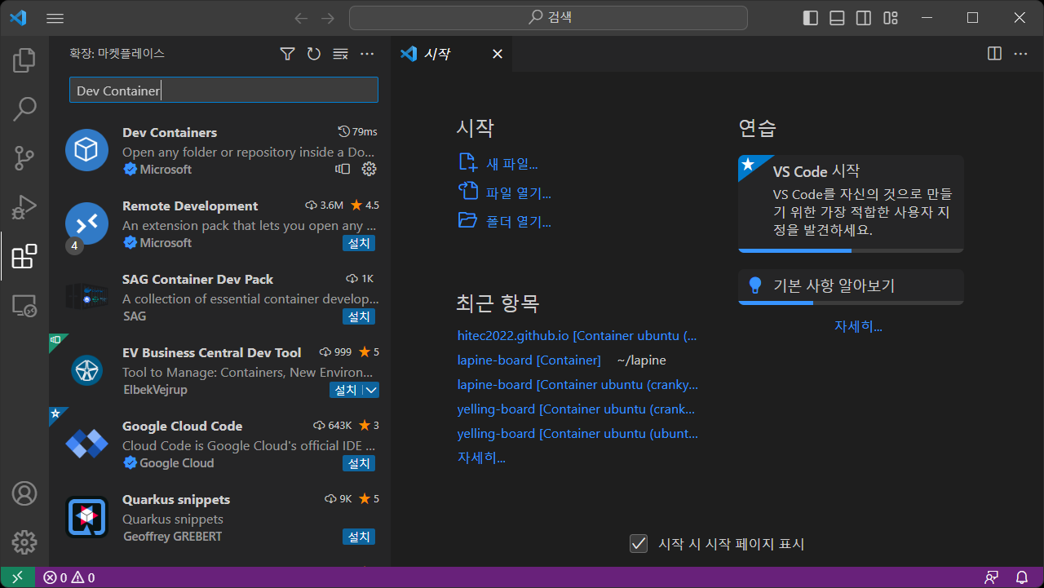
Task: Toggle secondary sidebar layout button
Action: tap(864, 18)
